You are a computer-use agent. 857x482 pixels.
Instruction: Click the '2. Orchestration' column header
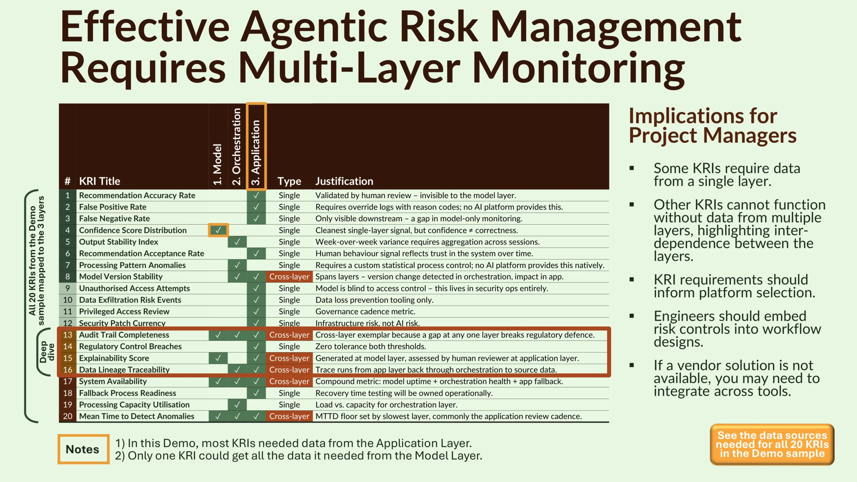(237, 146)
